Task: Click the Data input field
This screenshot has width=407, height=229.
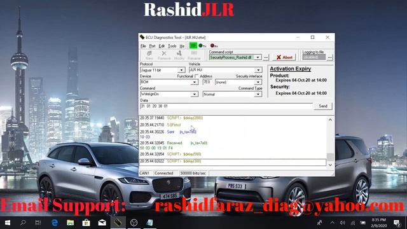Action: coord(226,106)
